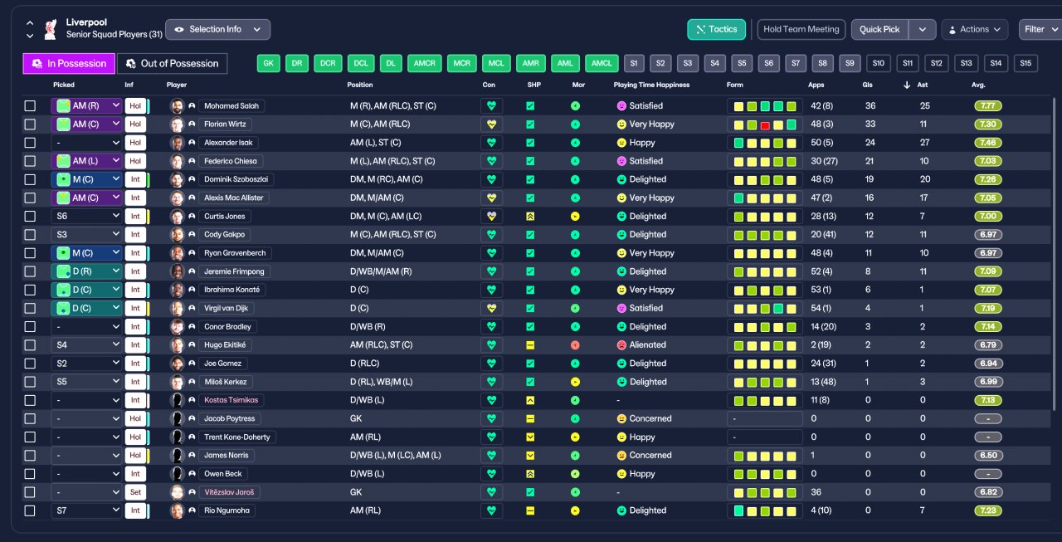The width and height of the screenshot is (1062, 542).
Task: Open the Filter dropdown
Action: pyautogui.click(x=1040, y=30)
